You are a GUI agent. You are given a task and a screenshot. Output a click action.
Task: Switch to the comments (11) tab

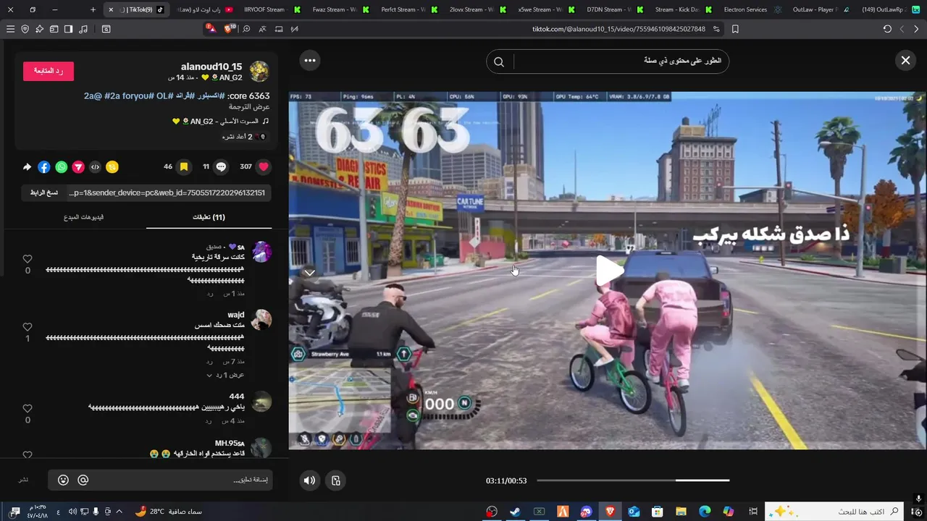pyautogui.click(x=209, y=217)
